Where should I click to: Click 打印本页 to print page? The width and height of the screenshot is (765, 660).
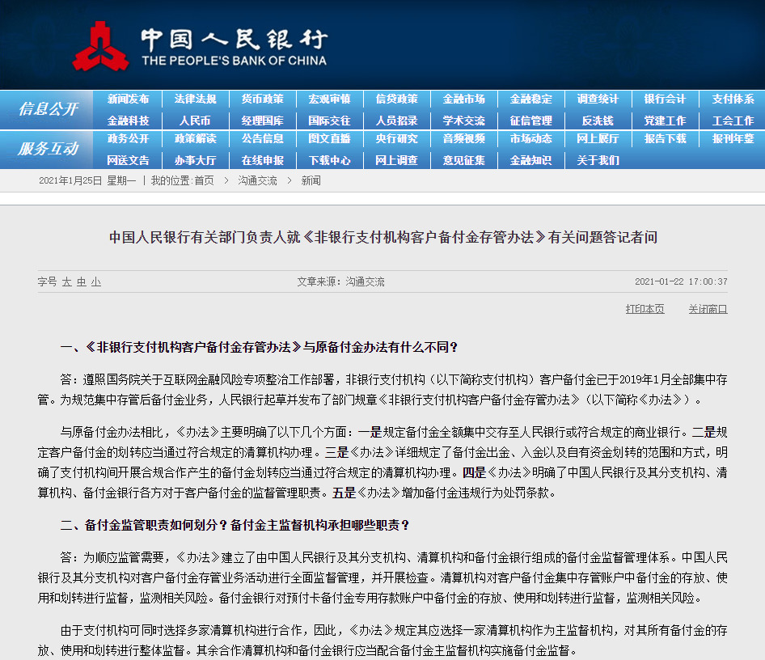[x=645, y=309]
